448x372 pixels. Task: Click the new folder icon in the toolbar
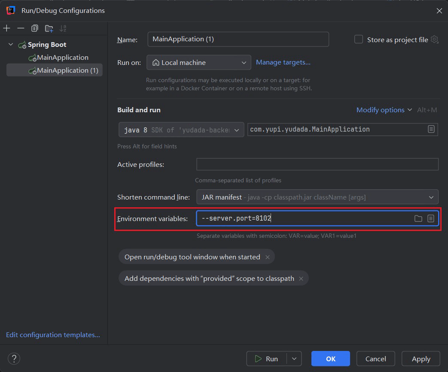click(49, 28)
